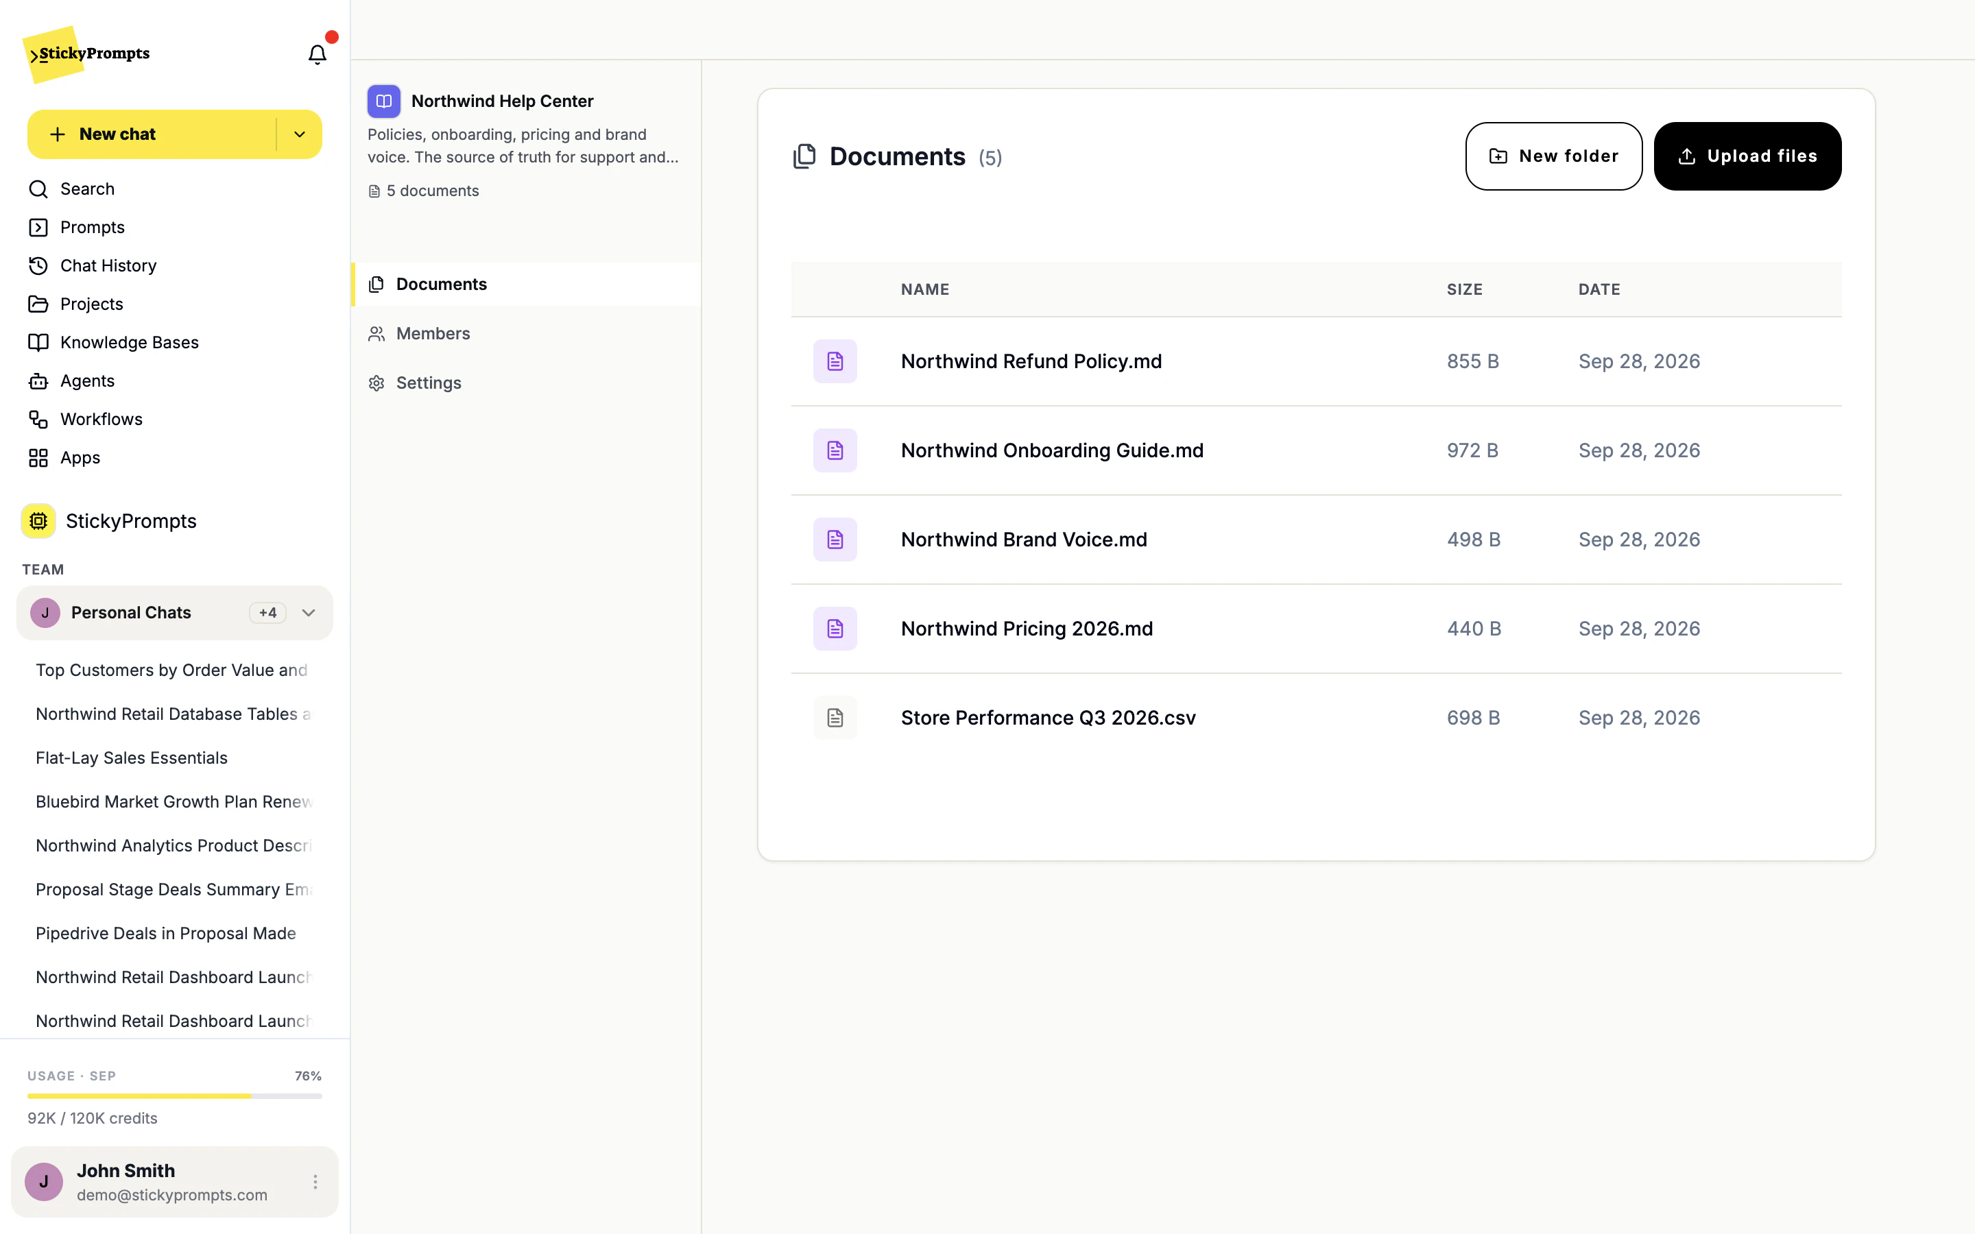Open chat Bluebird Market Growth Plan
The image size is (1975, 1234).
click(x=175, y=801)
